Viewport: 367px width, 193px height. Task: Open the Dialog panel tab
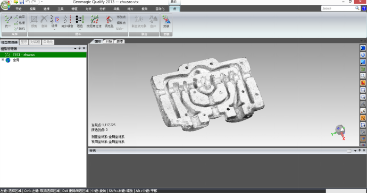(35, 42)
